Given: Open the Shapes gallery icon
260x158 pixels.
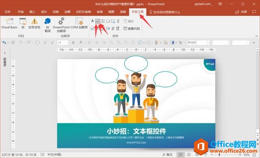Looking at the screenshot, I should click(140, 43).
